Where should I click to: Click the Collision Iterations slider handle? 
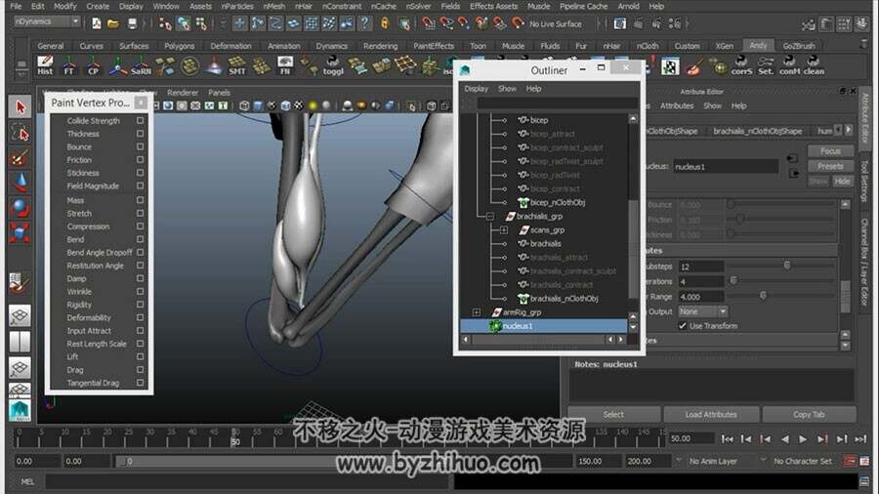(x=733, y=279)
